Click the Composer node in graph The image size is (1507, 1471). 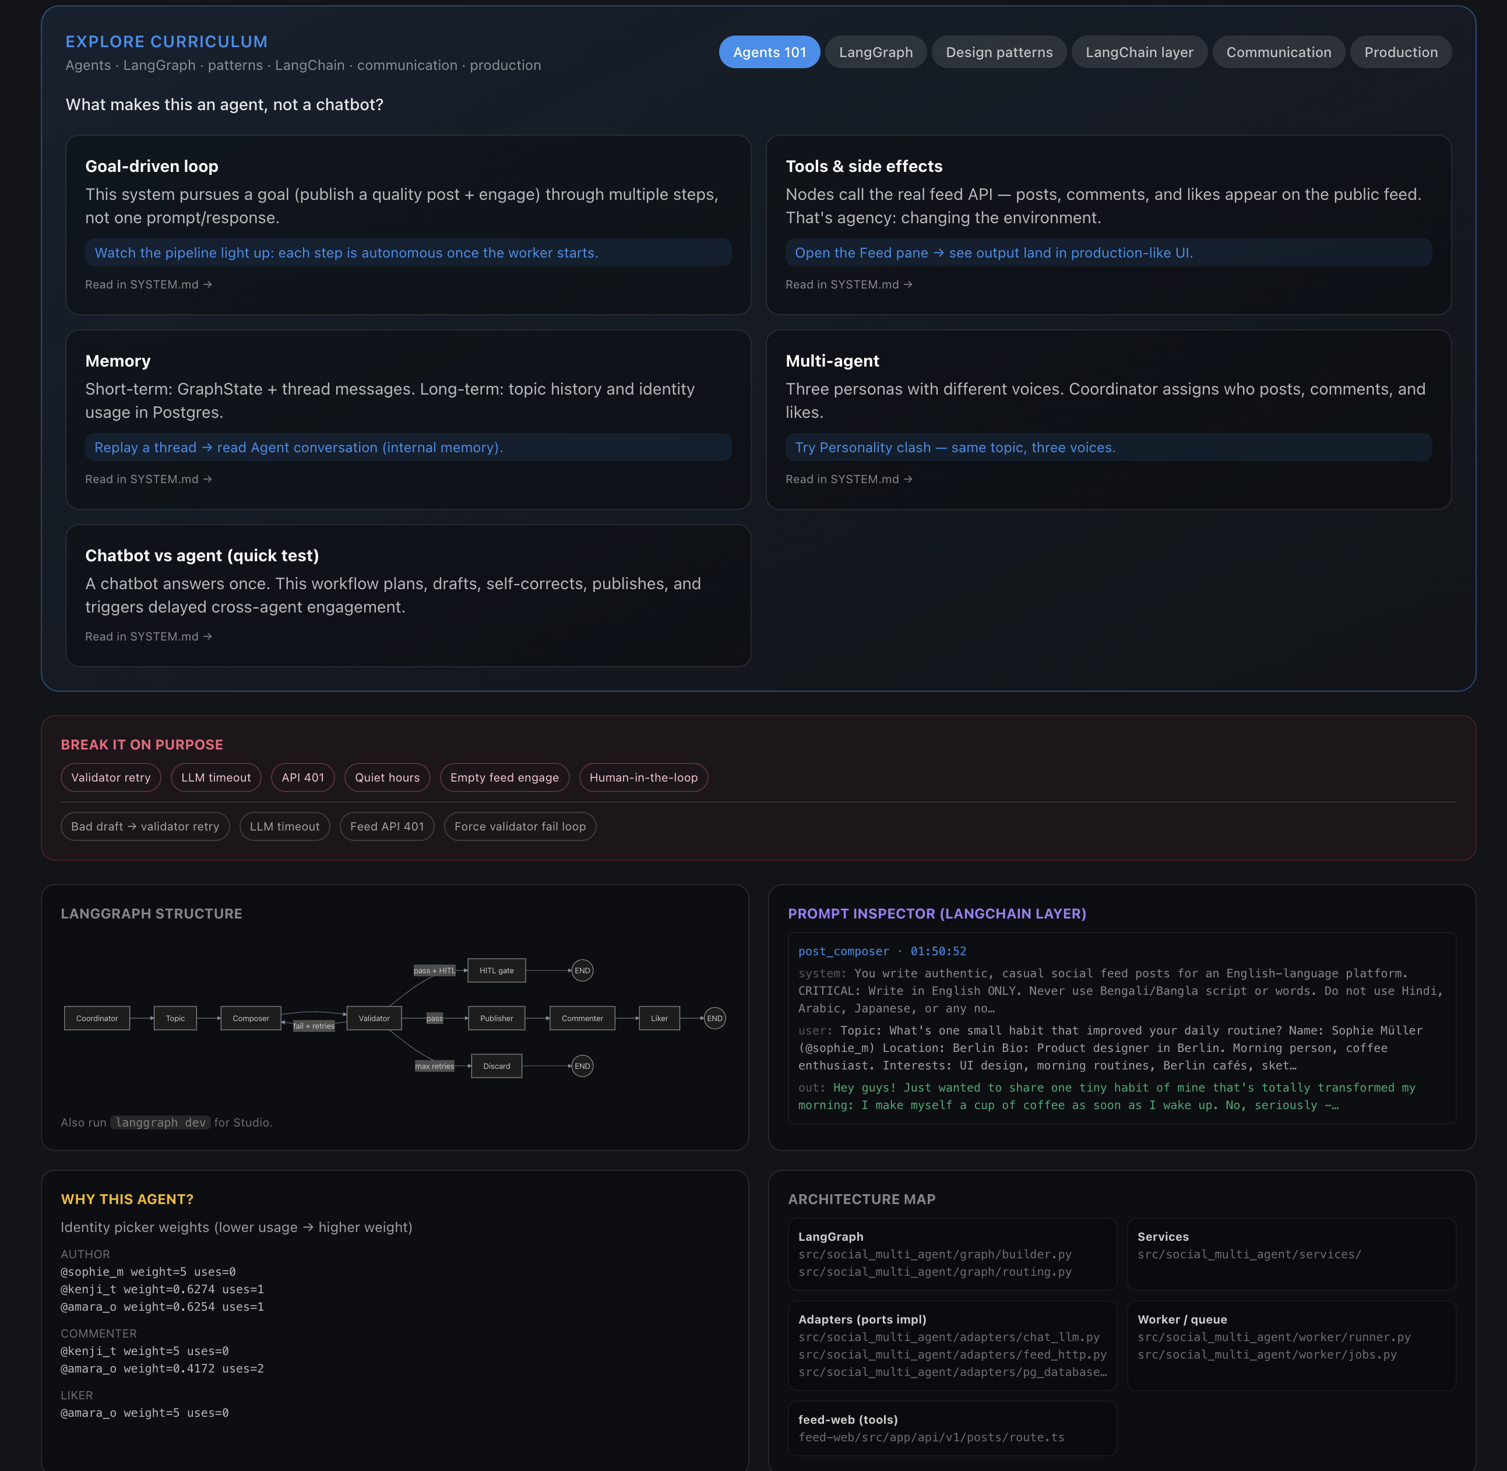251,1018
